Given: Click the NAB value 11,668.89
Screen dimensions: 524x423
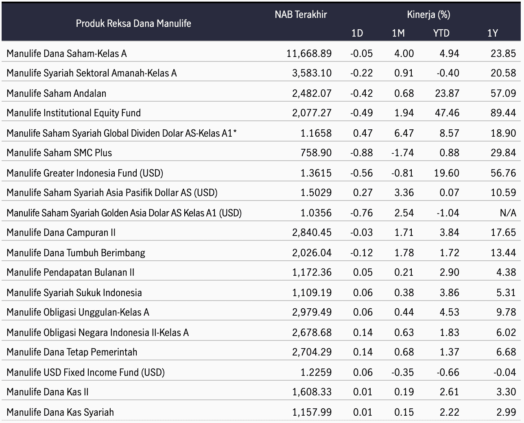Looking at the screenshot, I should coord(309,53).
